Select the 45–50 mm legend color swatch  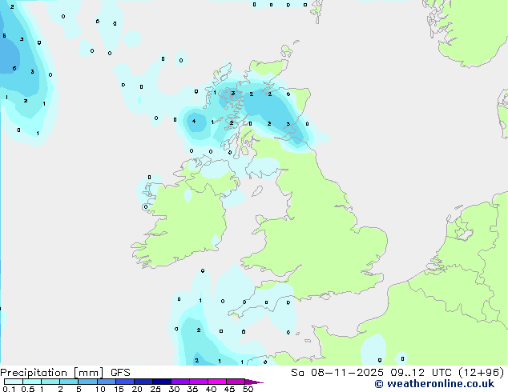coord(236,382)
